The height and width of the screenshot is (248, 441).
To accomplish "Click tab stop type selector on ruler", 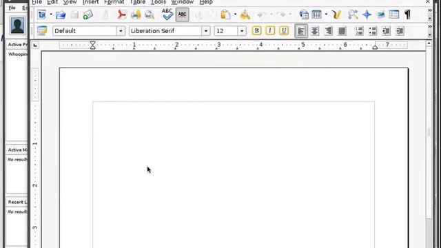I will pos(35,45).
